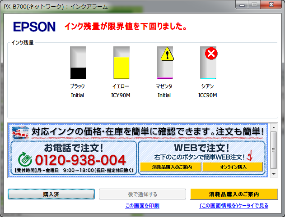Image resolution: width=285 pixels, height=217 pixels.
Task: Click the banner scrollbar up arrow
Action: click(x=274, y=127)
